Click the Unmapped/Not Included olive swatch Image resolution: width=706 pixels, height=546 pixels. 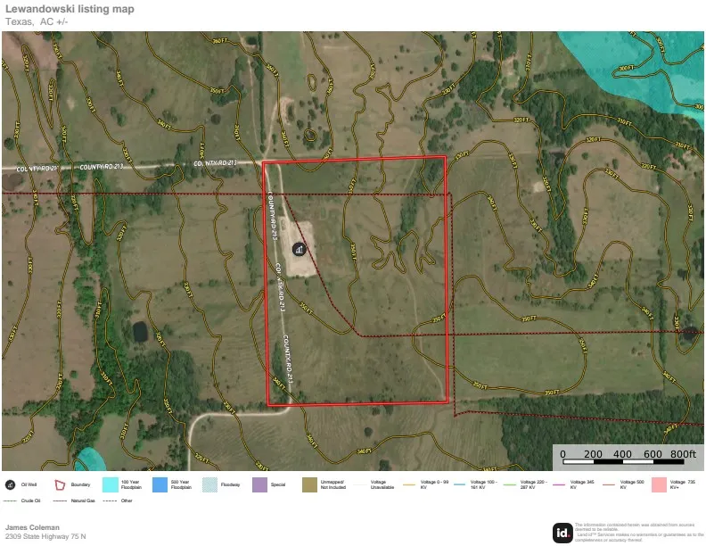click(309, 484)
